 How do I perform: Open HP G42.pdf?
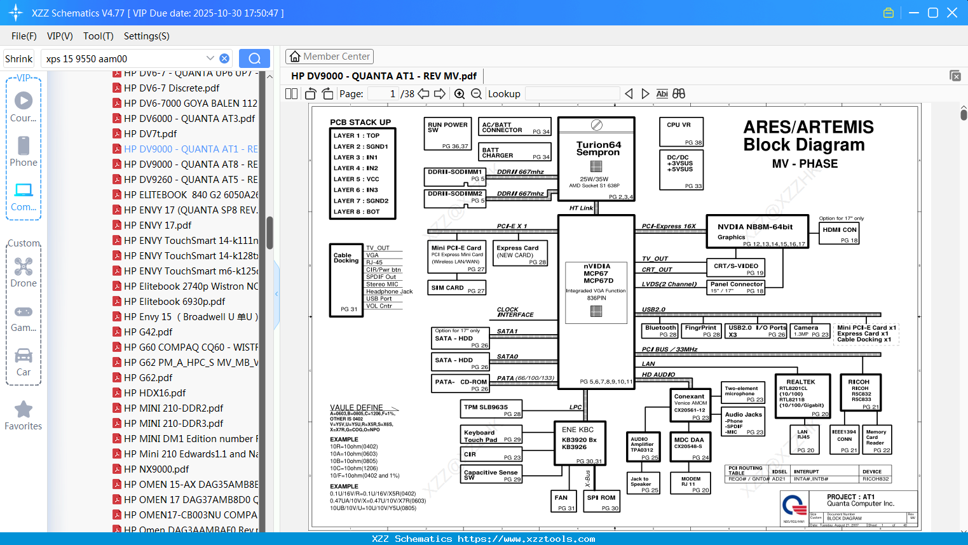tap(148, 332)
